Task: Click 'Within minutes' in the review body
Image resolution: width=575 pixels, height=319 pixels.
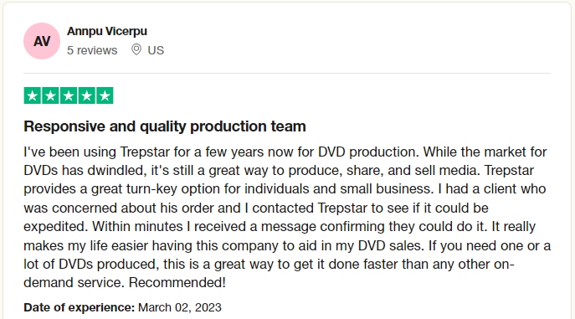Action: pos(137,227)
